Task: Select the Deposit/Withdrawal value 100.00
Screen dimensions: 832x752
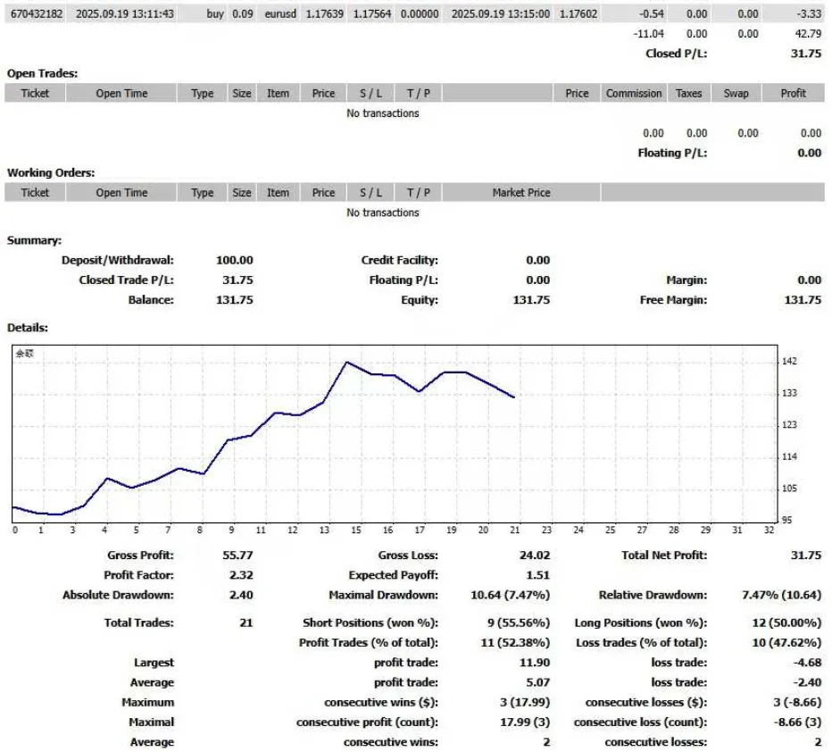Action: click(x=235, y=260)
